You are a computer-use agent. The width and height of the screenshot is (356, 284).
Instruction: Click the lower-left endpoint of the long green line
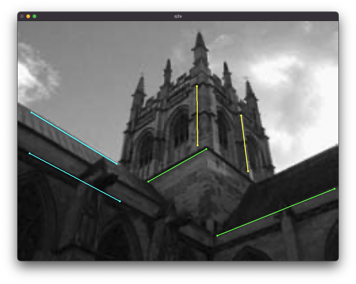(217, 236)
